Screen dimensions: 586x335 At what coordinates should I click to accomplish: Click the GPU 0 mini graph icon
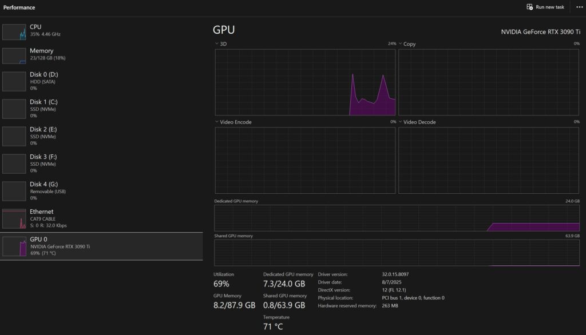click(14, 246)
